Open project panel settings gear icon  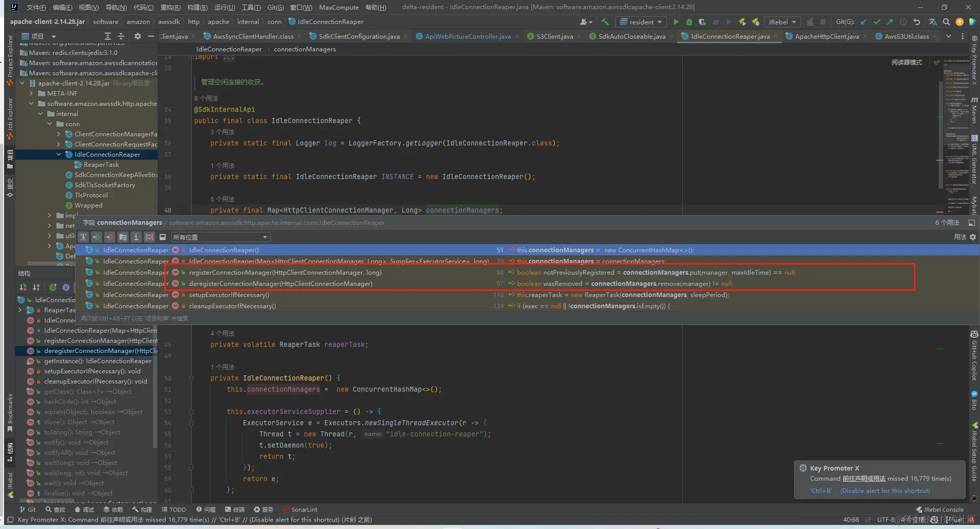point(137,37)
